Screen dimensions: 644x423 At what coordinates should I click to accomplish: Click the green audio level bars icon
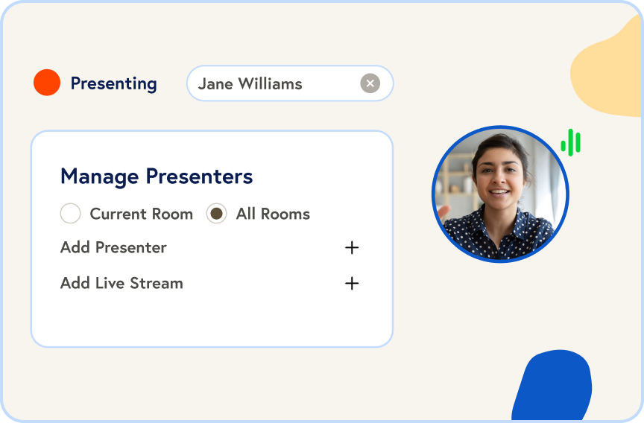click(x=571, y=142)
